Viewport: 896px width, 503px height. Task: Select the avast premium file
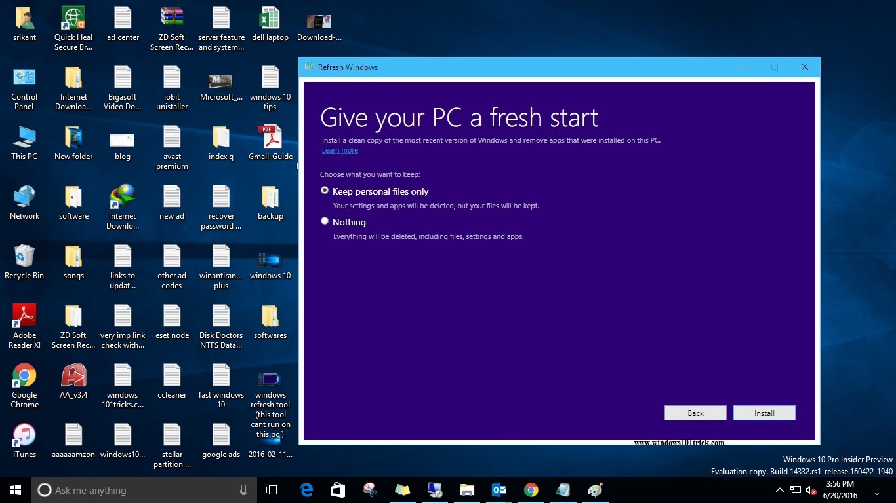coord(172,148)
